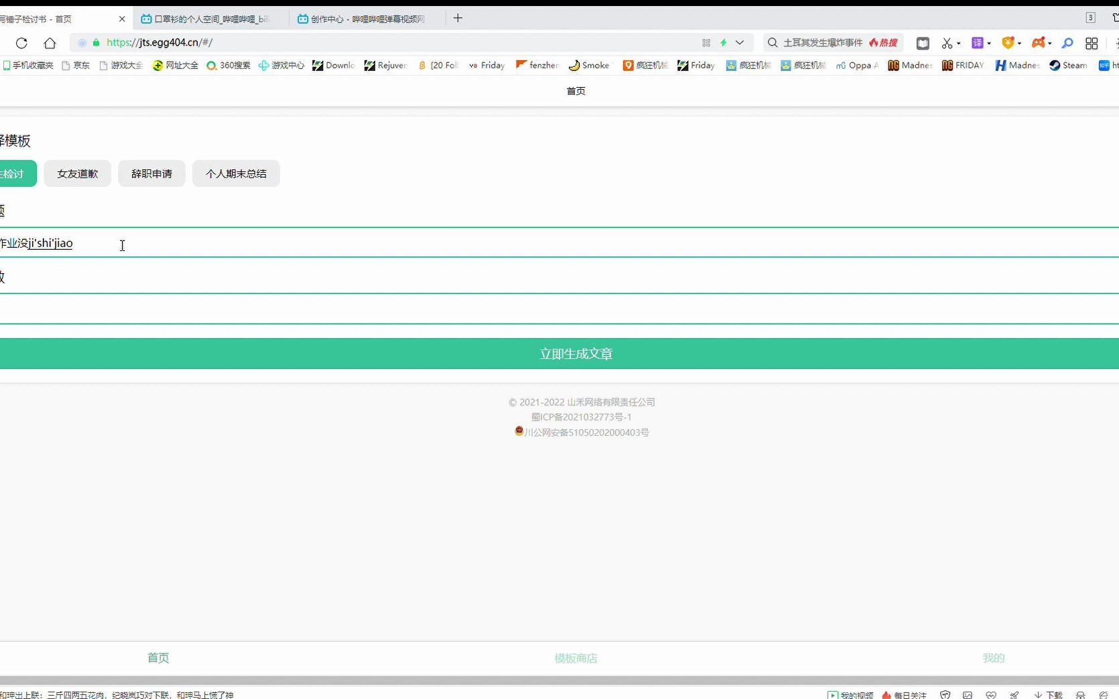The height and width of the screenshot is (699, 1119).
Task: Click the hot search text 土耳其发生爆炸事件
Action: click(823, 43)
